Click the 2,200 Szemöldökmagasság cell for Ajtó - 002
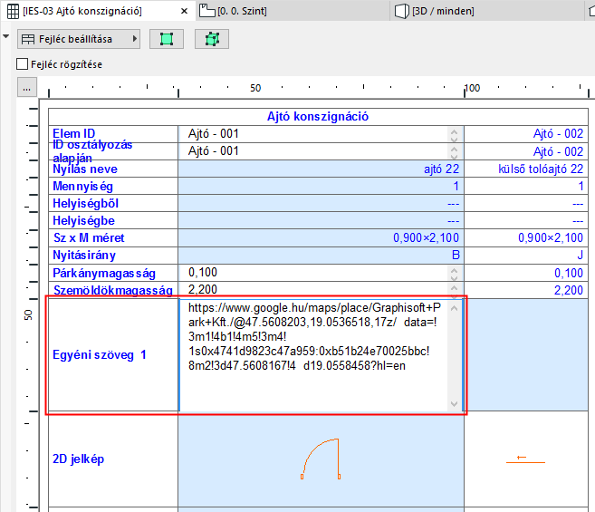 tap(526, 290)
